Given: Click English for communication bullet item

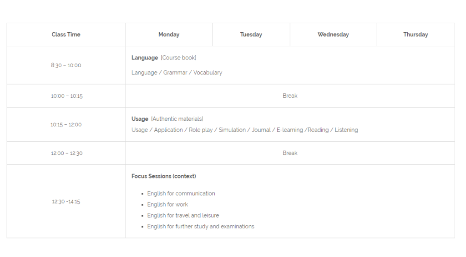Looking at the screenshot, I should pyautogui.click(x=181, y=193).
